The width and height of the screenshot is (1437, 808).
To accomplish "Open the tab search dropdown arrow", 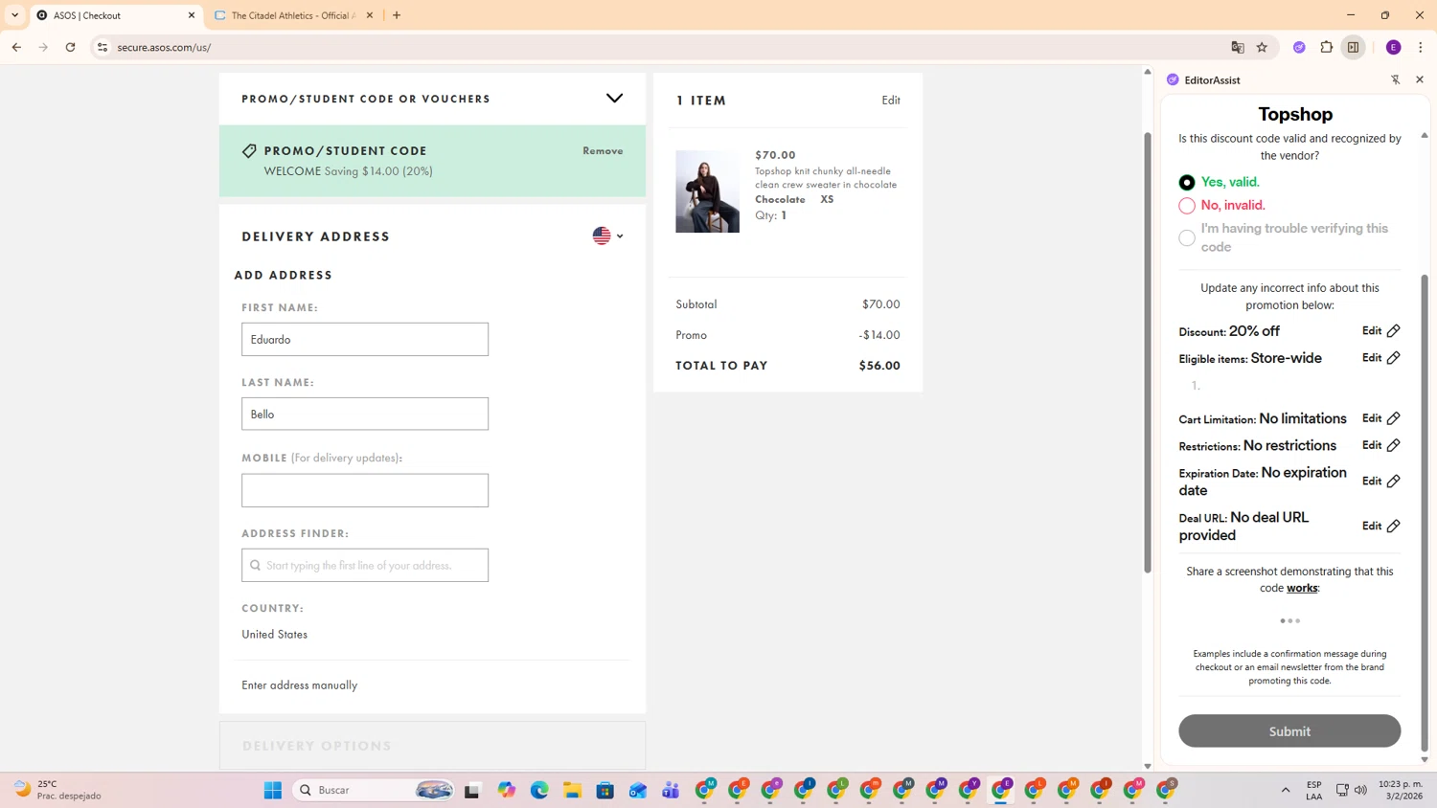I will tap(14, 15).
